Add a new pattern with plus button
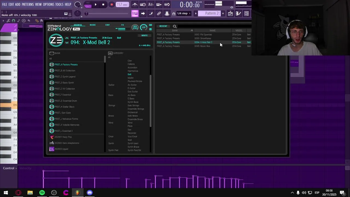 (223, 13)
